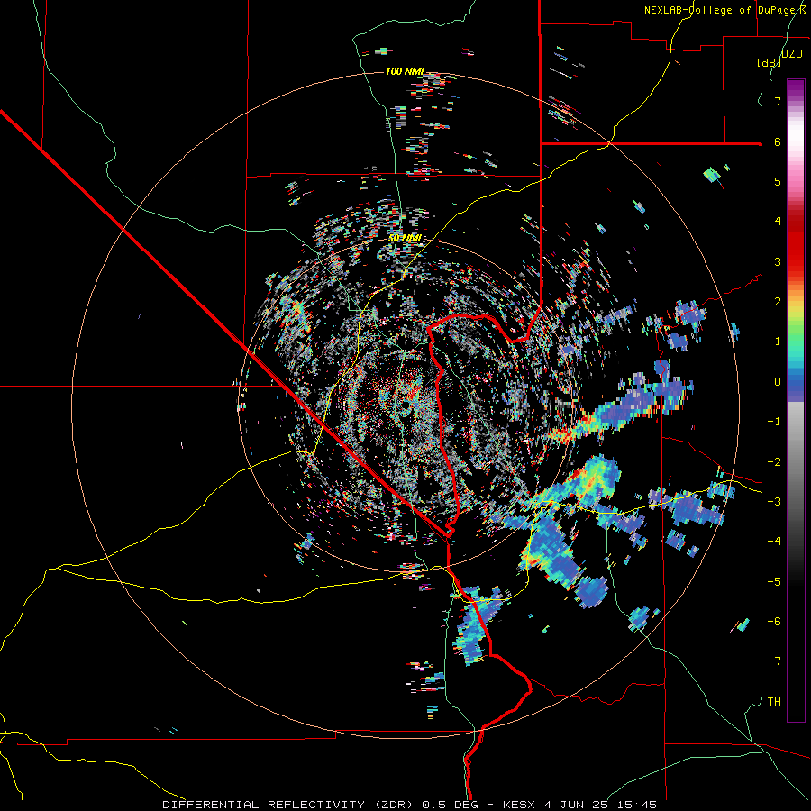
Task: Click the 2 value on the color scale
Action: 778,302
